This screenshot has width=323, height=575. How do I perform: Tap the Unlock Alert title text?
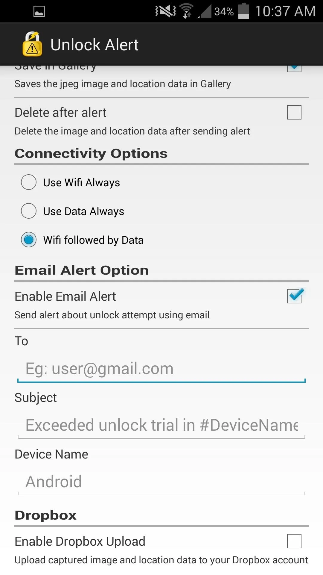tap(95, 45)
